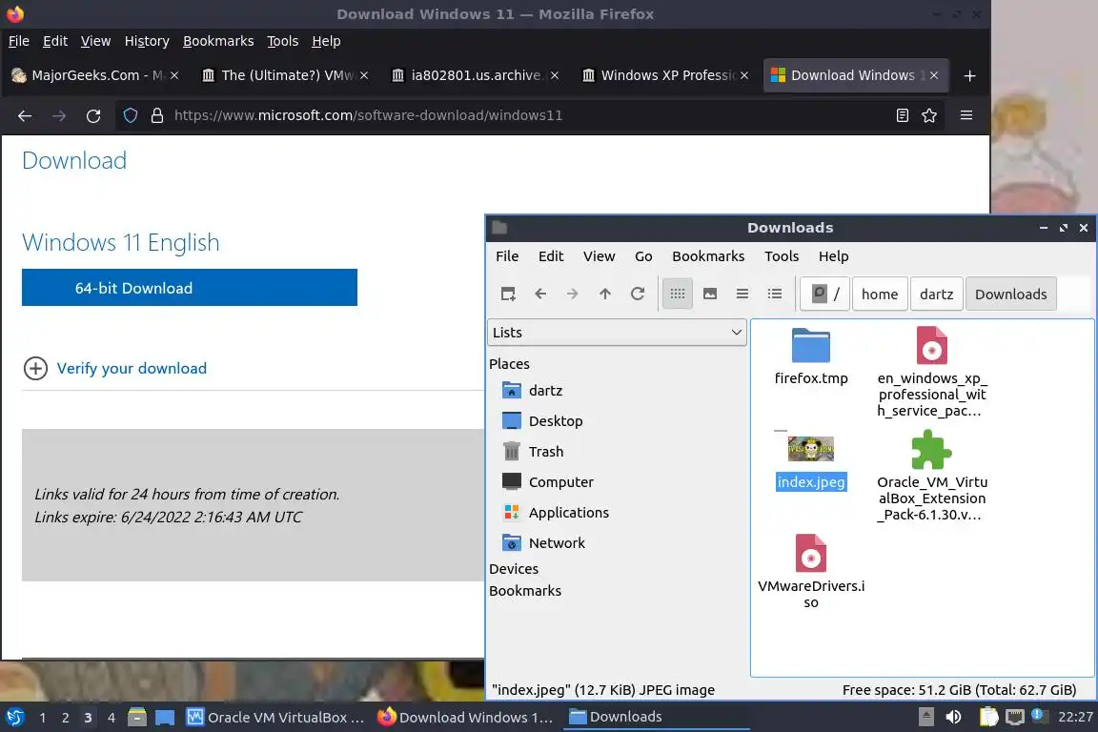Go forward in Downloads file manager
This screenshot has height=732, width=1098.
(x=572, y=295)
